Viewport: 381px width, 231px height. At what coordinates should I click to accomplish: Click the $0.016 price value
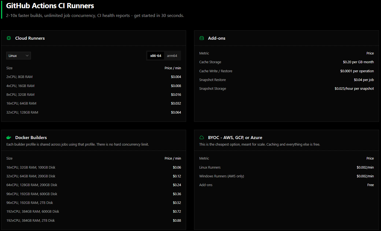pyautogui.click(x=176, y=94)
